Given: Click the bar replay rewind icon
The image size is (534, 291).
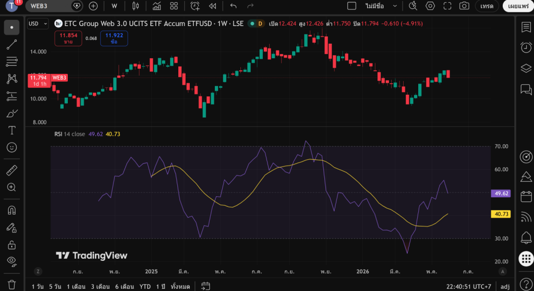Looking at the screenshot, I should pyautogui.click(x=213, y=6).
